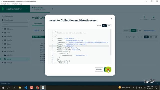This screenshot has height=90, width=160.
Task: Open the Collection menu
Action: pyautogui.click(x=15, y=4)
